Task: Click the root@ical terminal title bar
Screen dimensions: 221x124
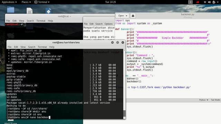Action: click(65, 16)
